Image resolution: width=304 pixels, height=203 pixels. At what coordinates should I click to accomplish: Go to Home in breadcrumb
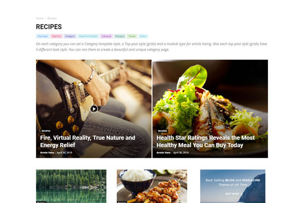click(x=40, y=18)
